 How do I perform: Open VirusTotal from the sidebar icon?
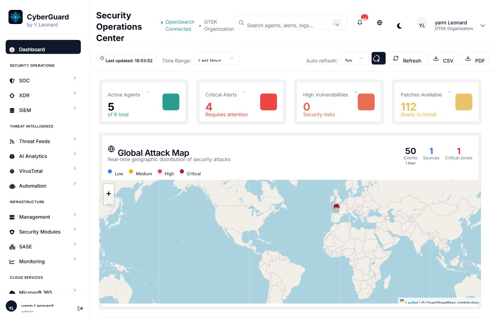[x=12, y=171]
